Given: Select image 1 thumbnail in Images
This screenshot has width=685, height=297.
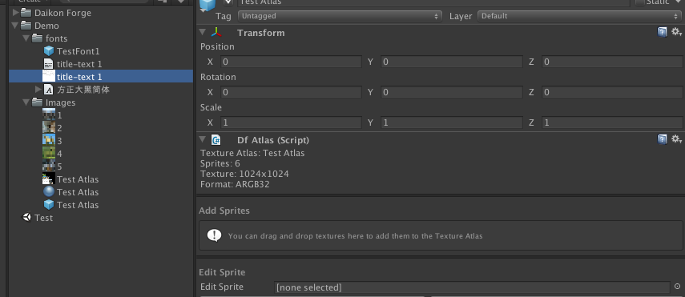Looking at the screenshot, I should pos(49,114).
